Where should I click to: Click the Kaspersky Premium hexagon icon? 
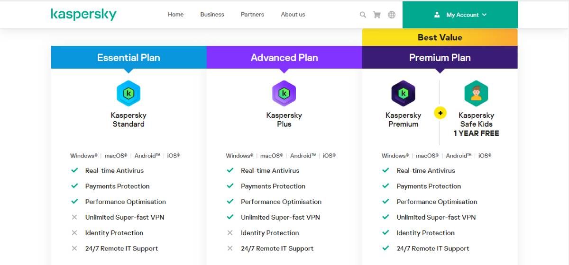[403, 93]
